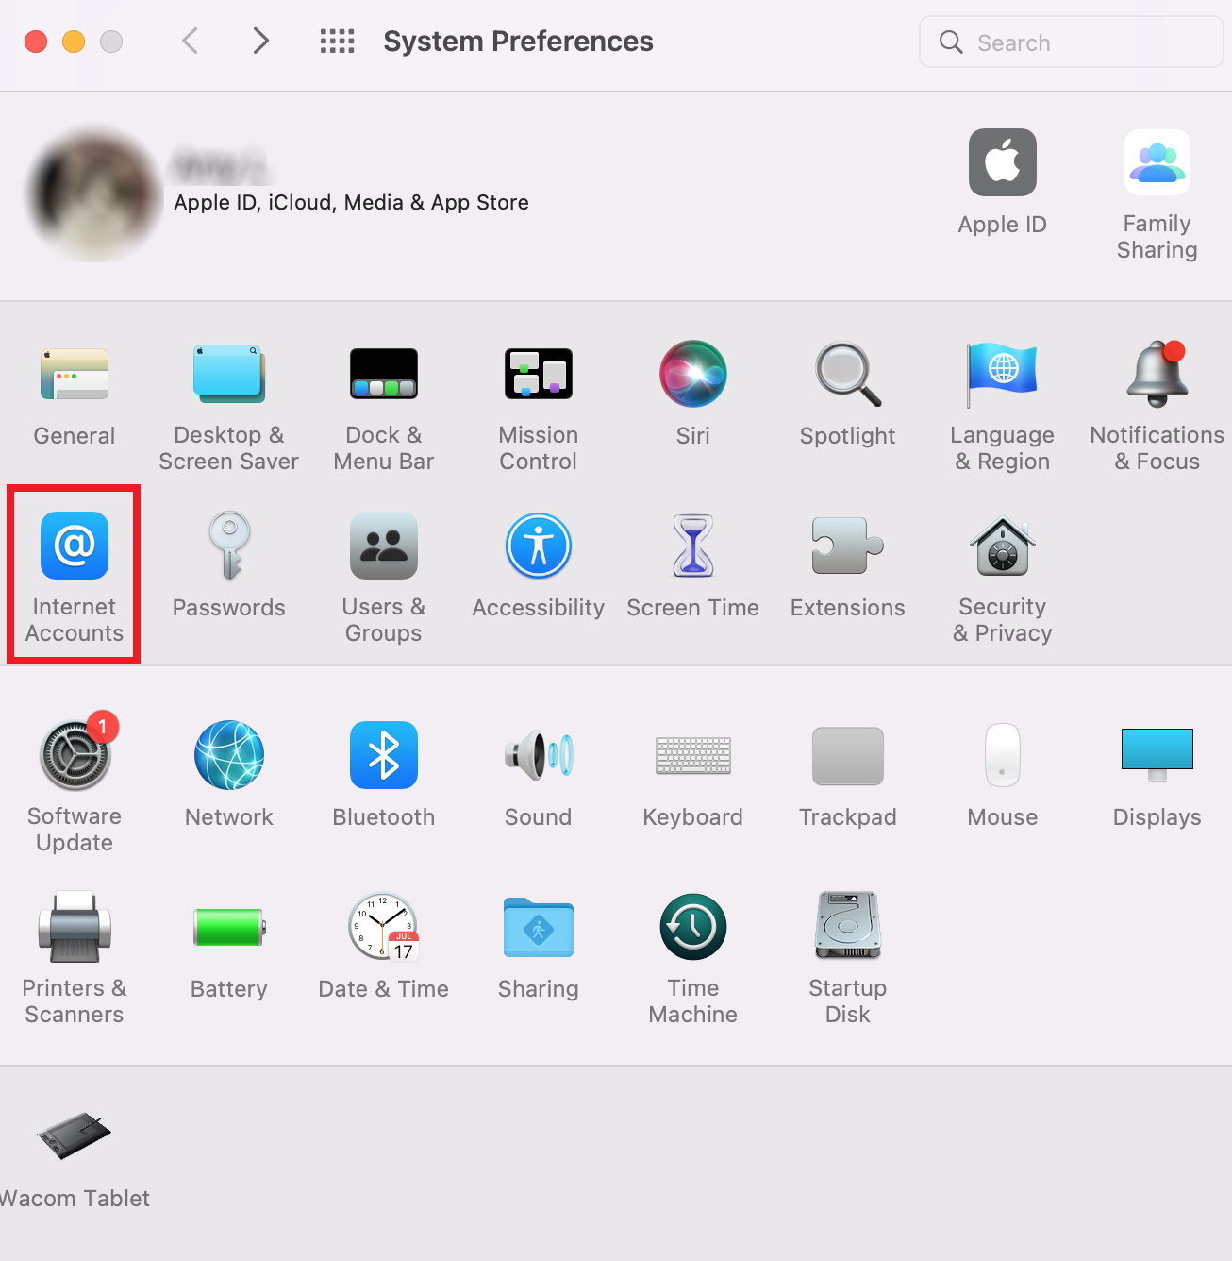Go back with the left chevron
The image size is (1232, 1261).
tap(190, 41)
